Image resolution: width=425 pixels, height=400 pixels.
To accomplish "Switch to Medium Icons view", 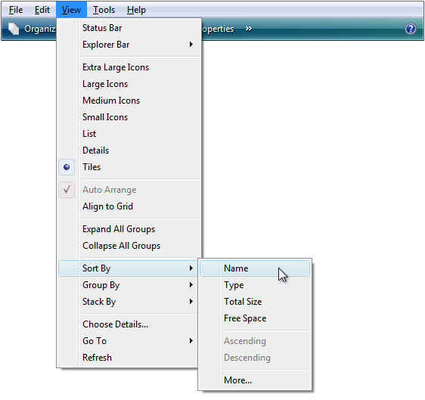I will click(x=129, y=101).
